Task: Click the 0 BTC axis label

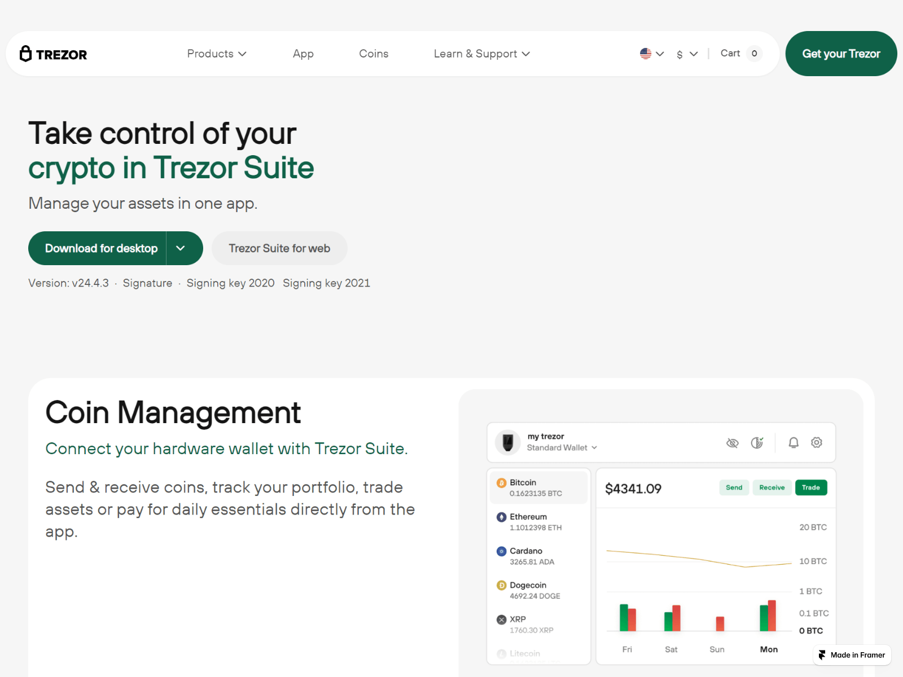Action: click(811, 631)
